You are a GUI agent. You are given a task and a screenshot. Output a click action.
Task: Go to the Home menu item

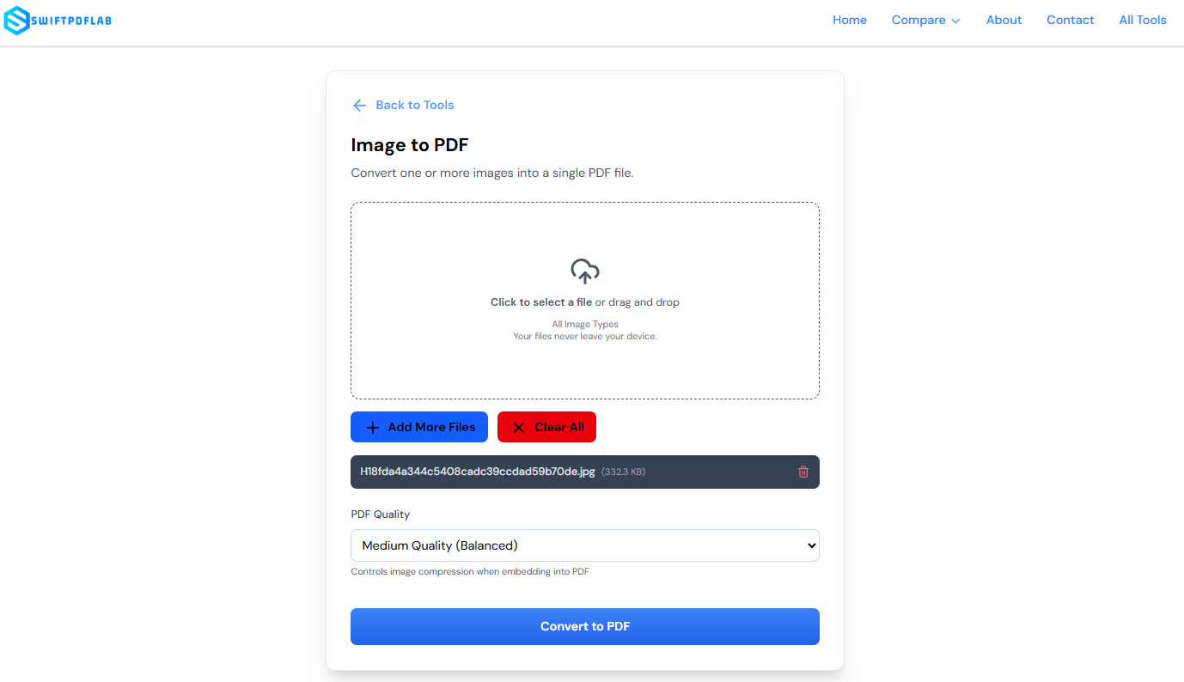(849, 20)
